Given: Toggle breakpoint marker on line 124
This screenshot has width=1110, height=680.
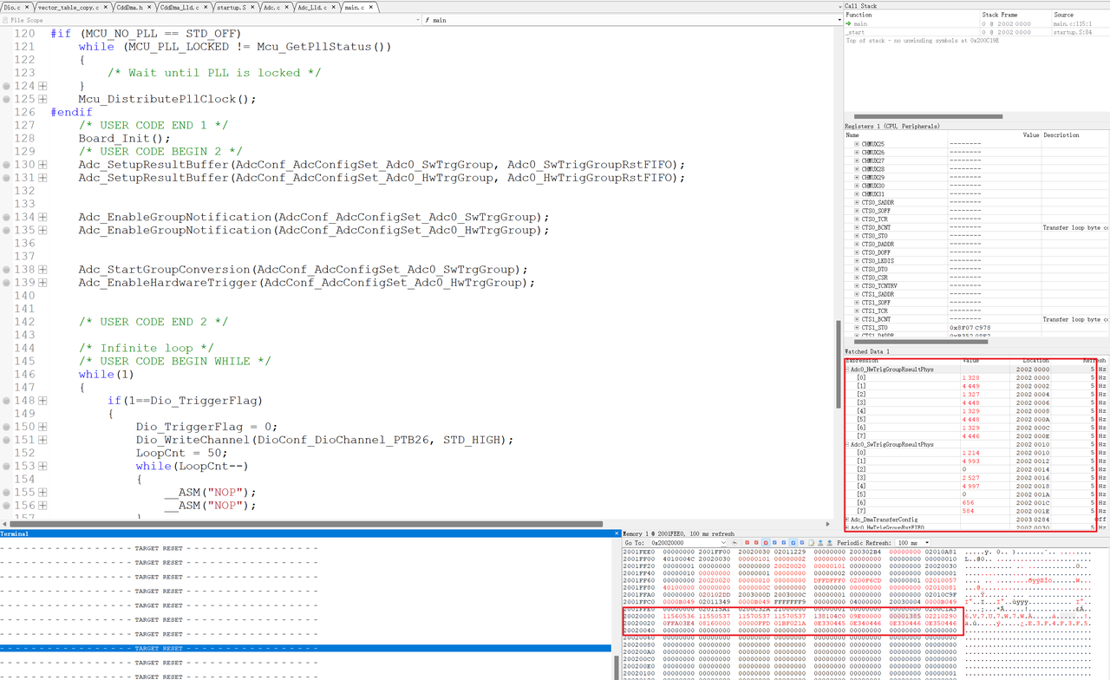Looking at the screenshot, I should tap(7, 87).
